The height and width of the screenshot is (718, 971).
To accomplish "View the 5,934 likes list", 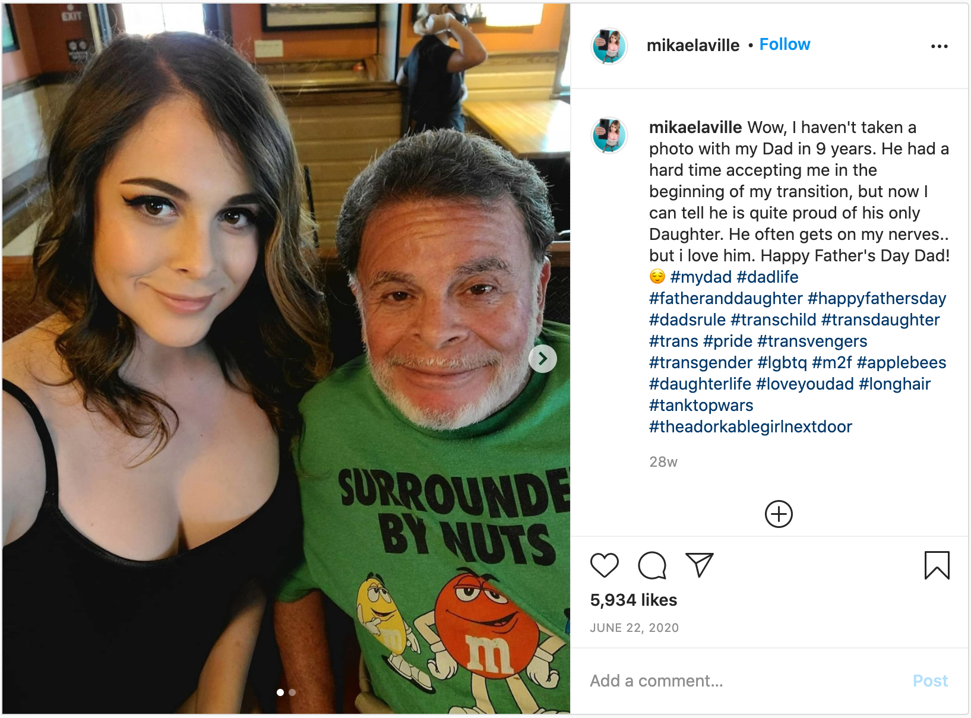I will pos(634,600).
